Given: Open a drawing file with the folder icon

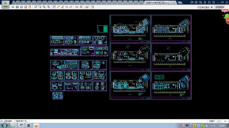Looking at the screenshot, I should [13, 7].
